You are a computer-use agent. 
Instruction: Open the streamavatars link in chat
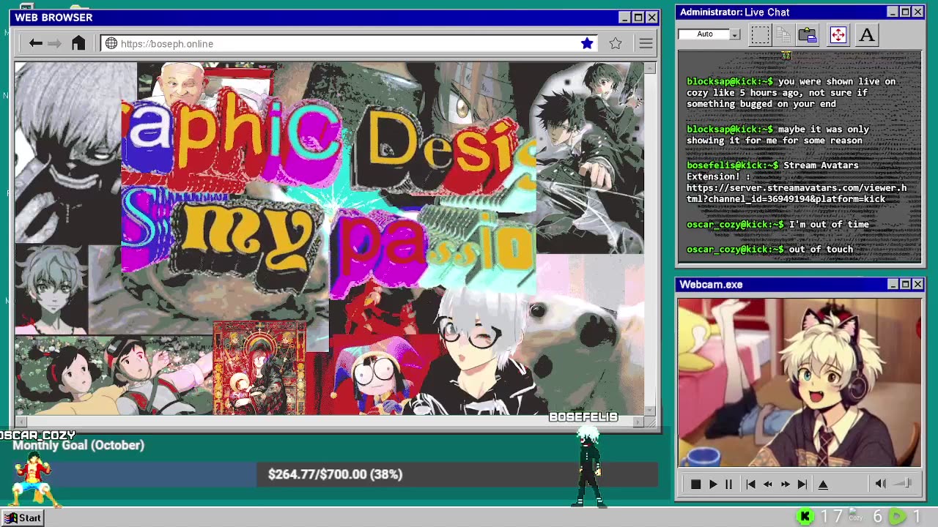click(x=796, y=193)
